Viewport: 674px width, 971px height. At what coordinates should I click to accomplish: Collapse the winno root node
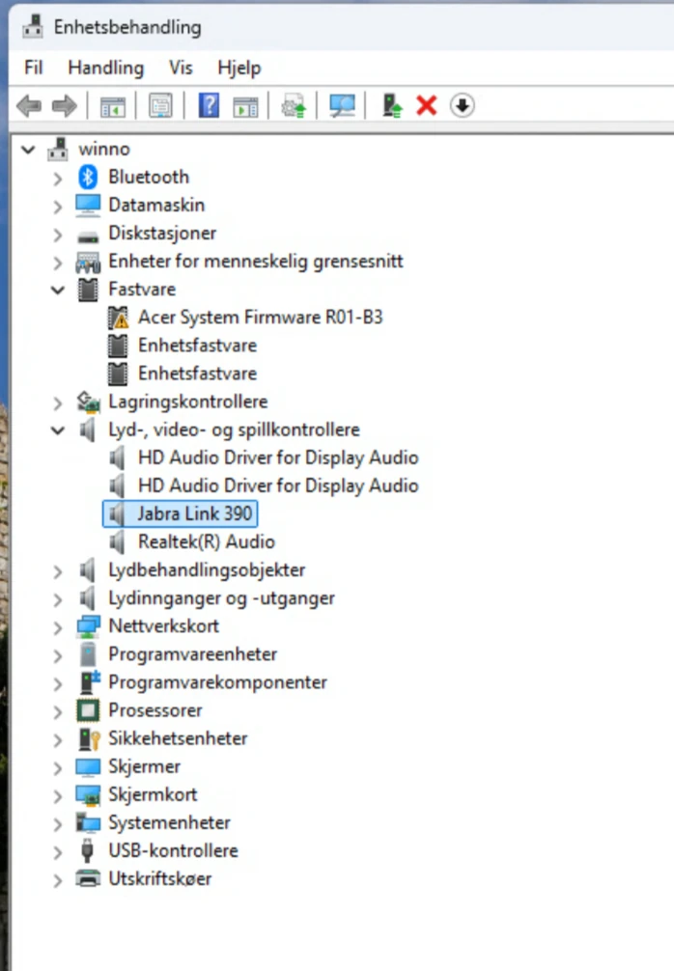[x=28, y=150]
